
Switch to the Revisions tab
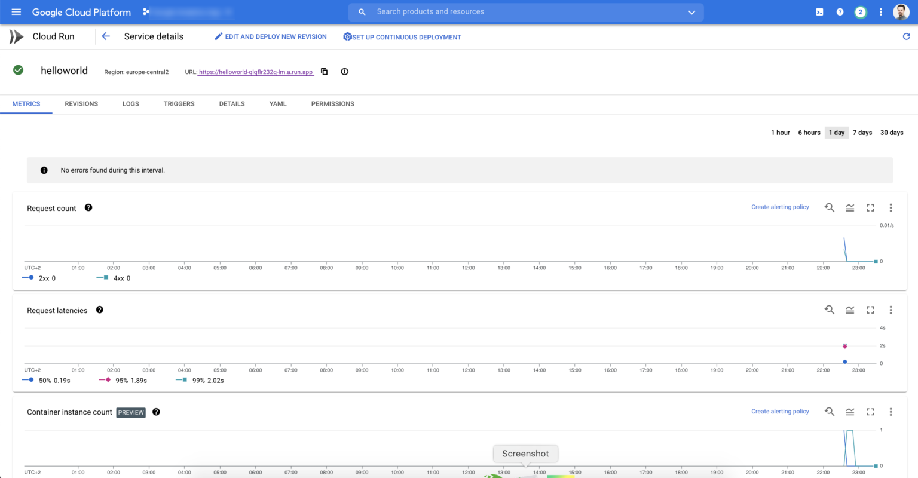click(81, 104)
